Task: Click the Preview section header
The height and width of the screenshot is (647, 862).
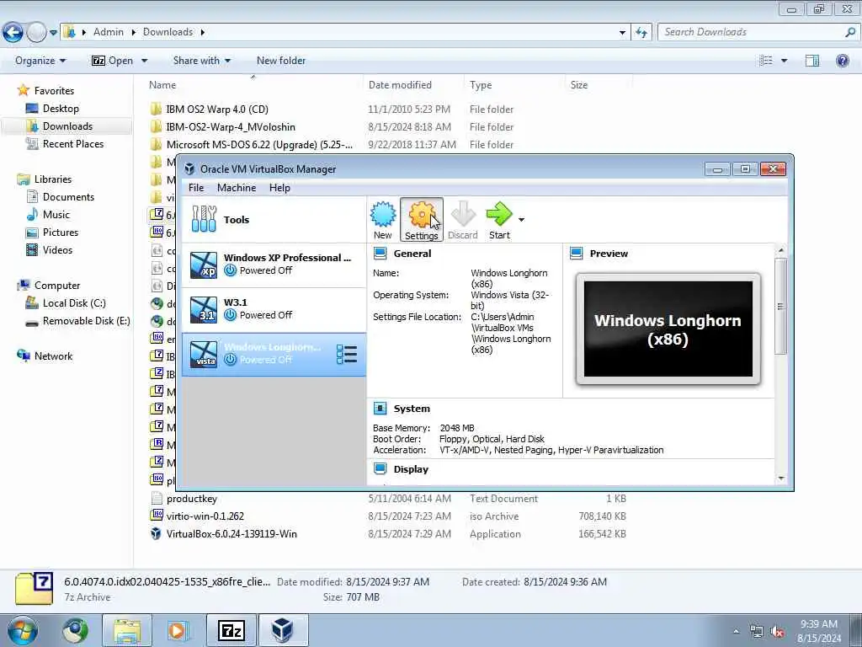Action: point(609,254)
